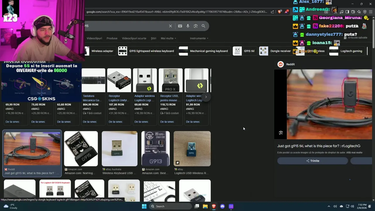Viewport: 375px width, 211px height.
Task: Open the Brave Shields lion icon
Action: (x=279, y=12)
